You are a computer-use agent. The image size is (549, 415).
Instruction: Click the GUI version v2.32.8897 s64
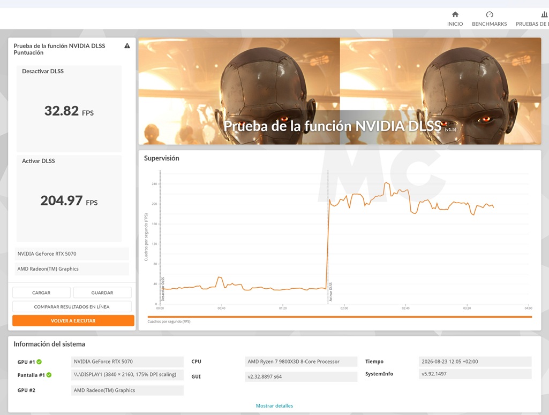(x=301, y=376)
